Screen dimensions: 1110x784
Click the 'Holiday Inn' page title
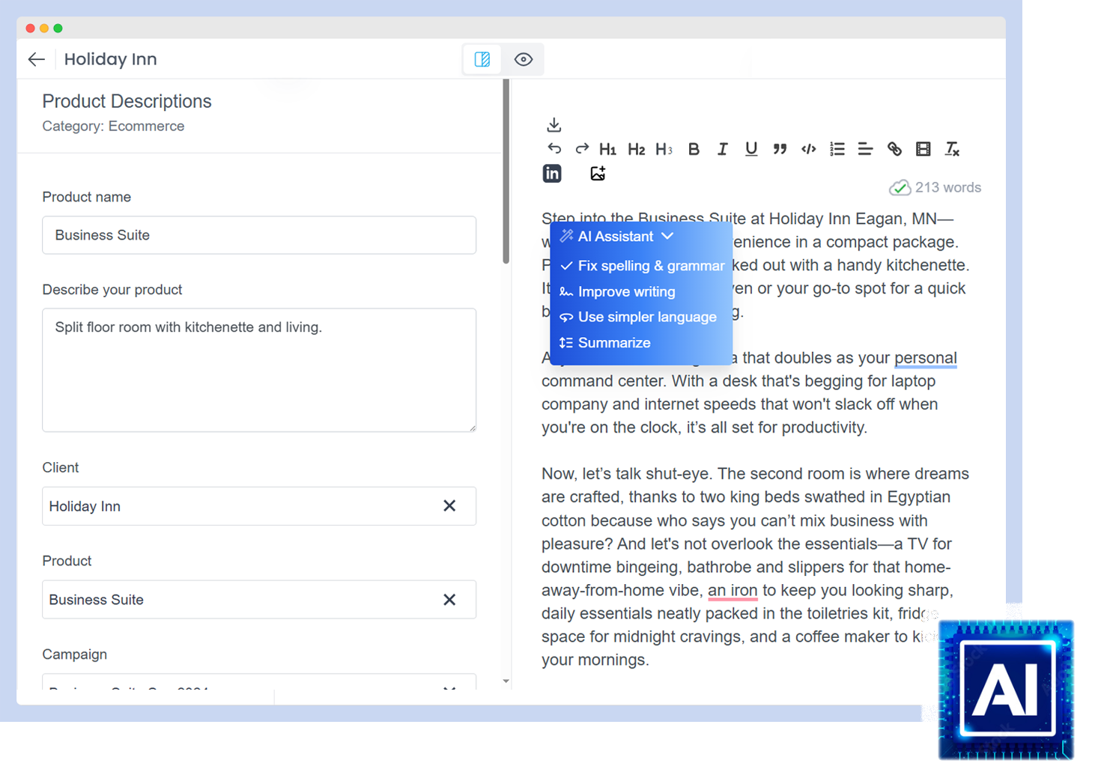tap(111, 59)
